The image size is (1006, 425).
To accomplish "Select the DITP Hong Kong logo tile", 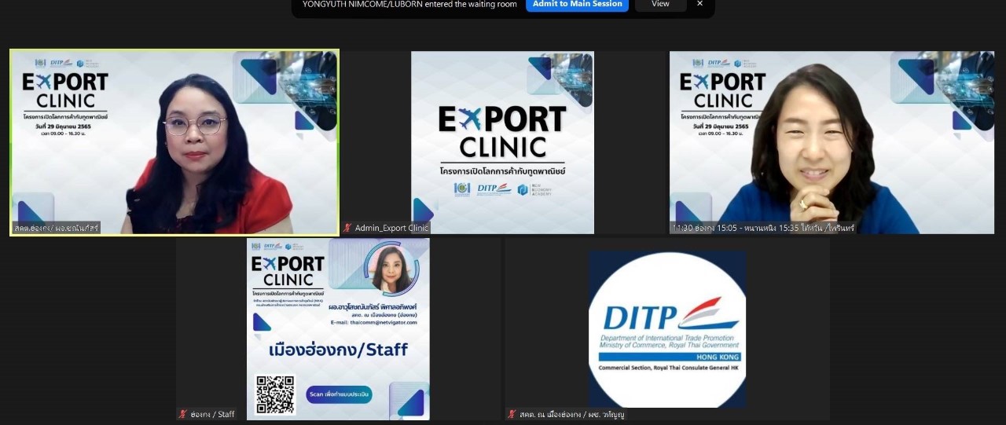I will point(667,329).
